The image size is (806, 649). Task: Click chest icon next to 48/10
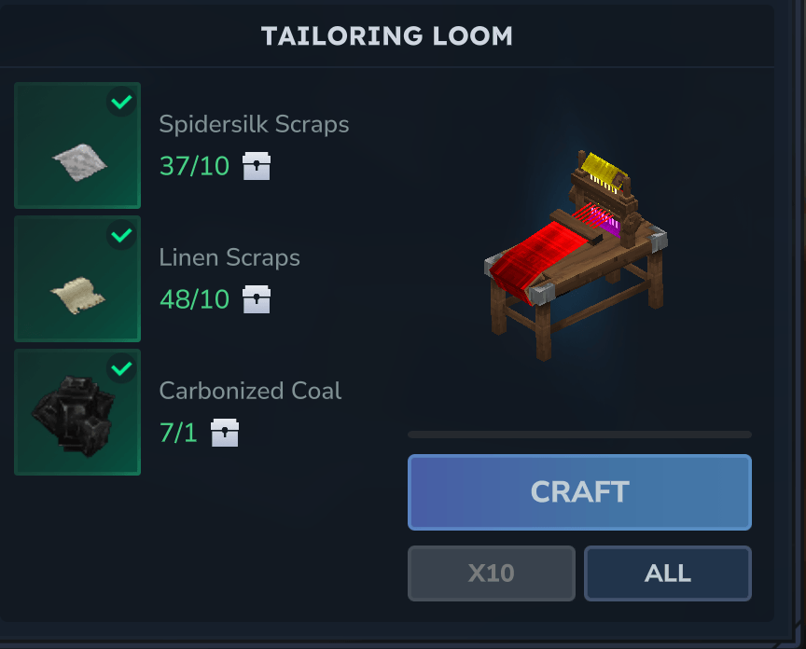click(x=257, y=299)
